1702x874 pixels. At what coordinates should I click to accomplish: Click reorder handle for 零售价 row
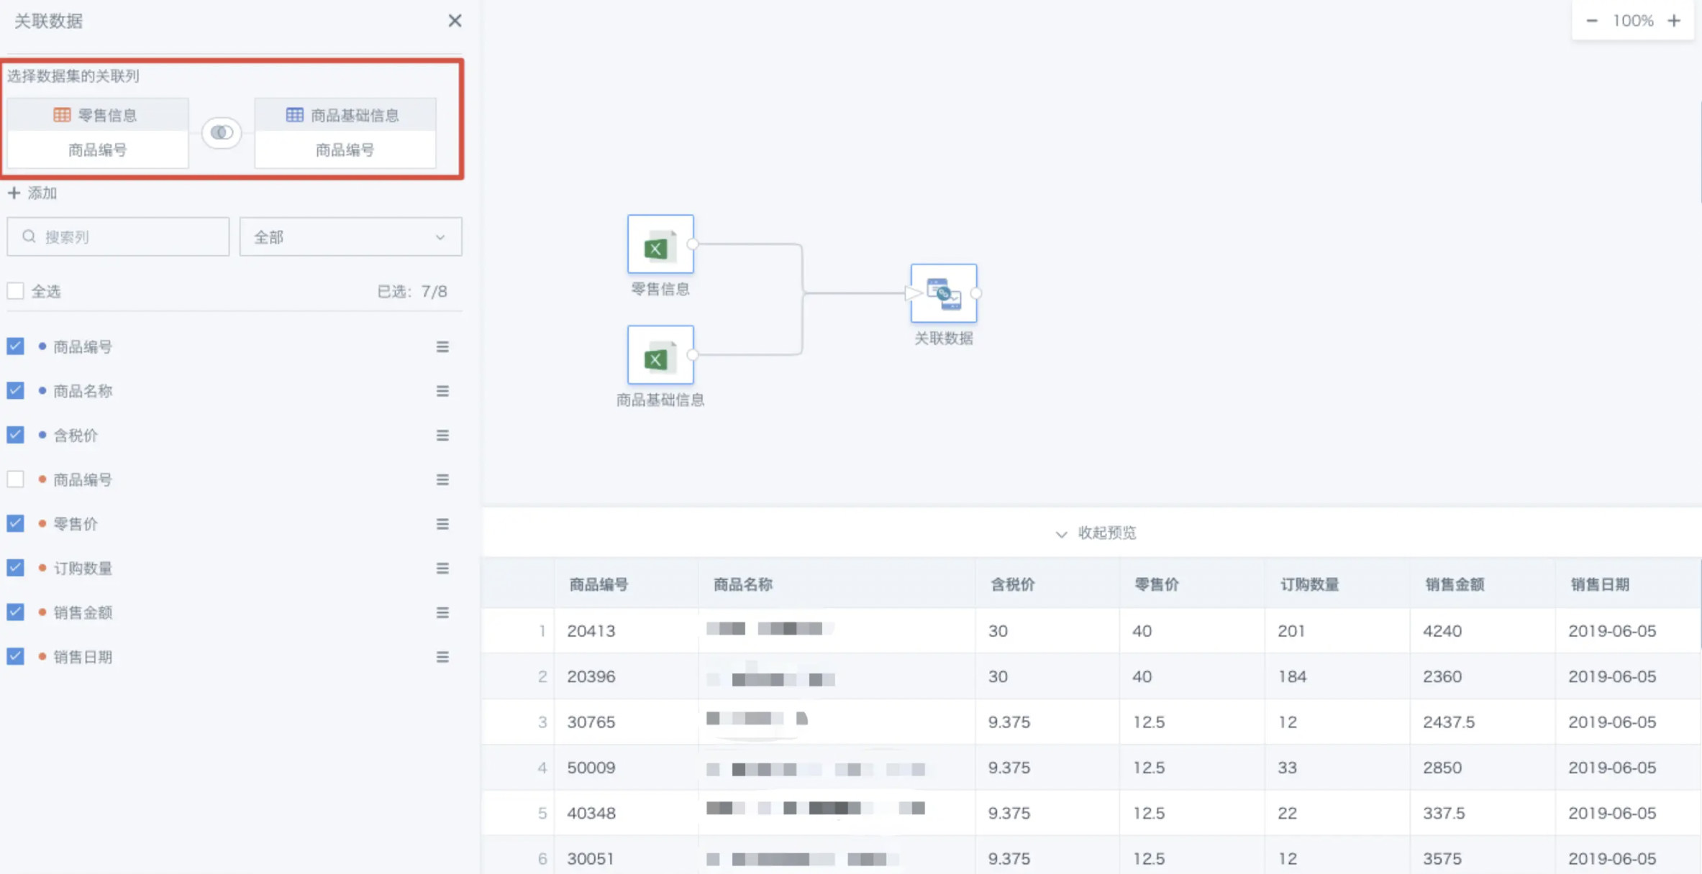tap(442, 524)
